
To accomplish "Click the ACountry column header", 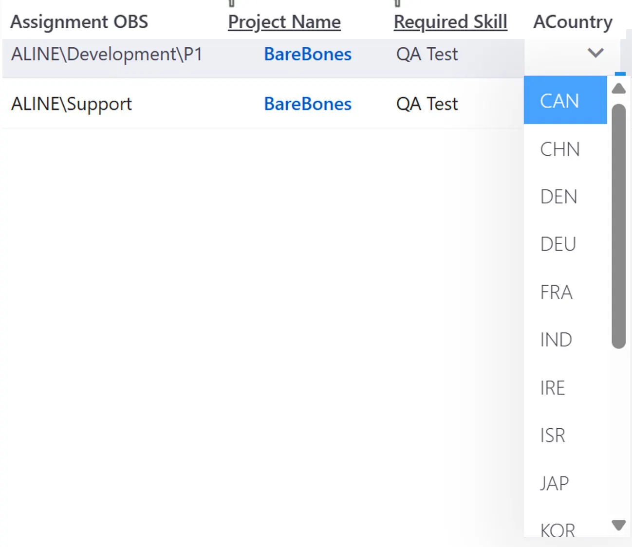I will (573, 22).
